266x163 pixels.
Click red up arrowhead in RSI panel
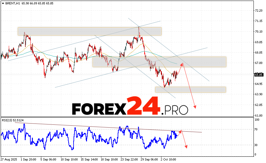click(x=180, y=131)
